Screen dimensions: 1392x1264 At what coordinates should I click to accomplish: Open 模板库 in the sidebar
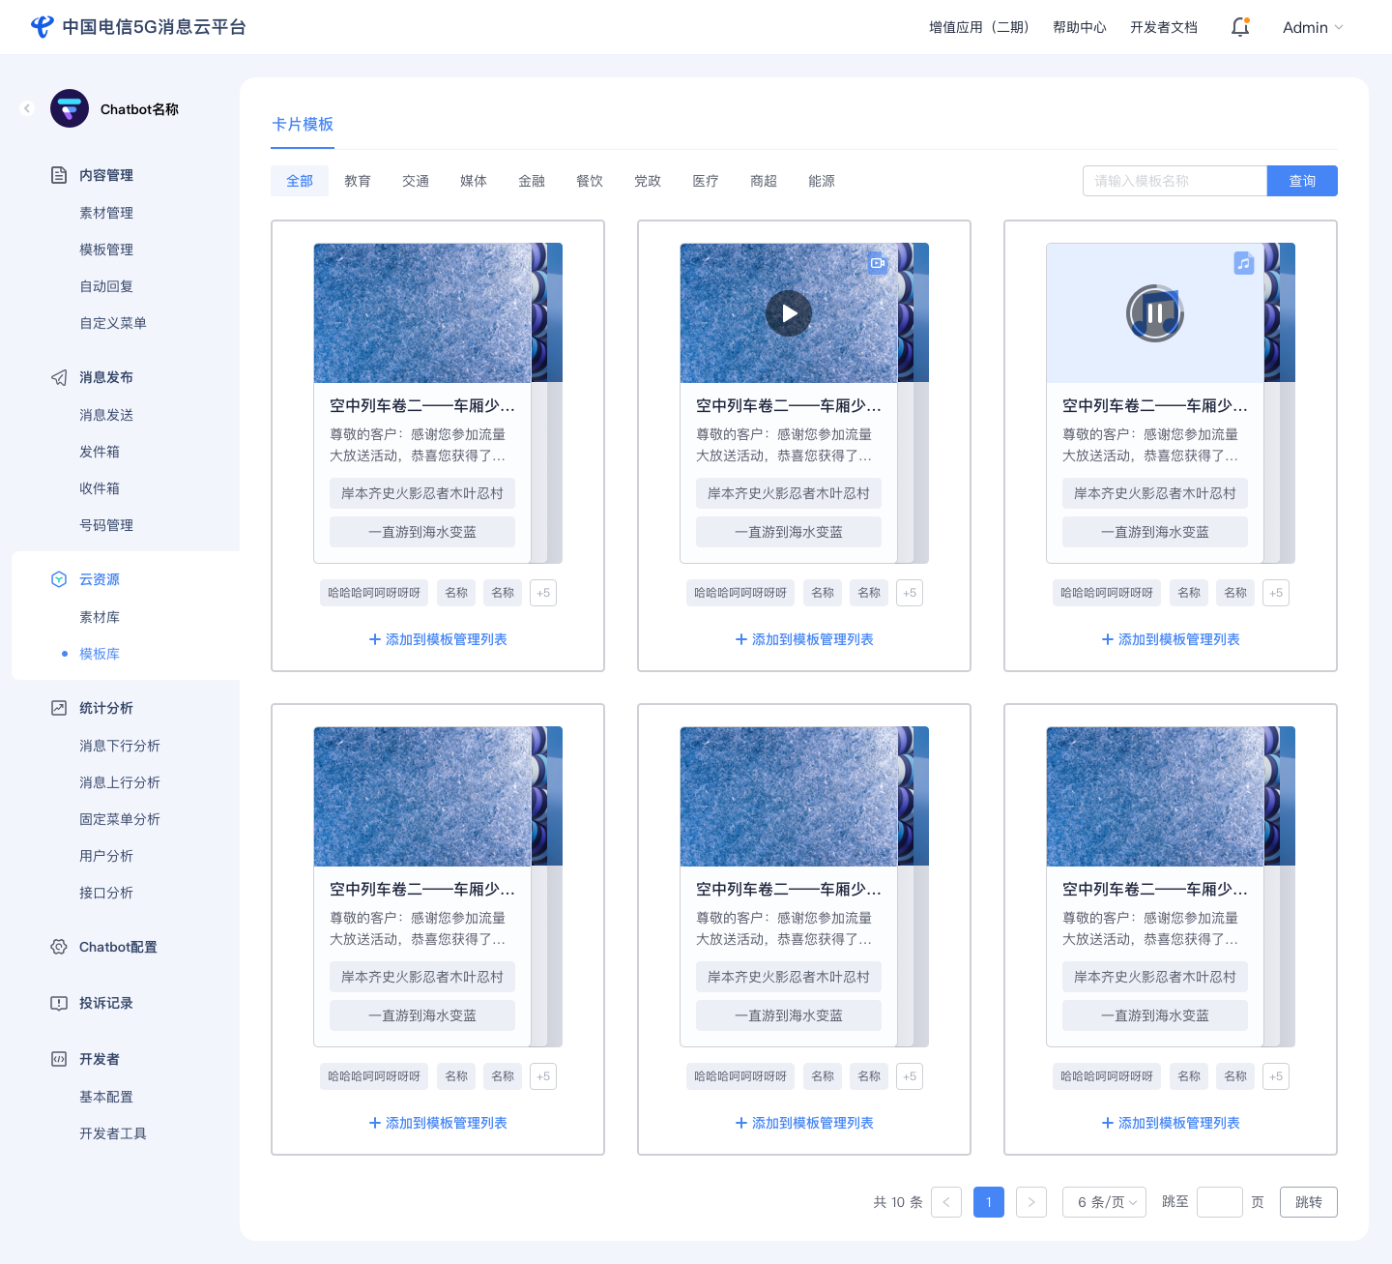coord(100,654)
